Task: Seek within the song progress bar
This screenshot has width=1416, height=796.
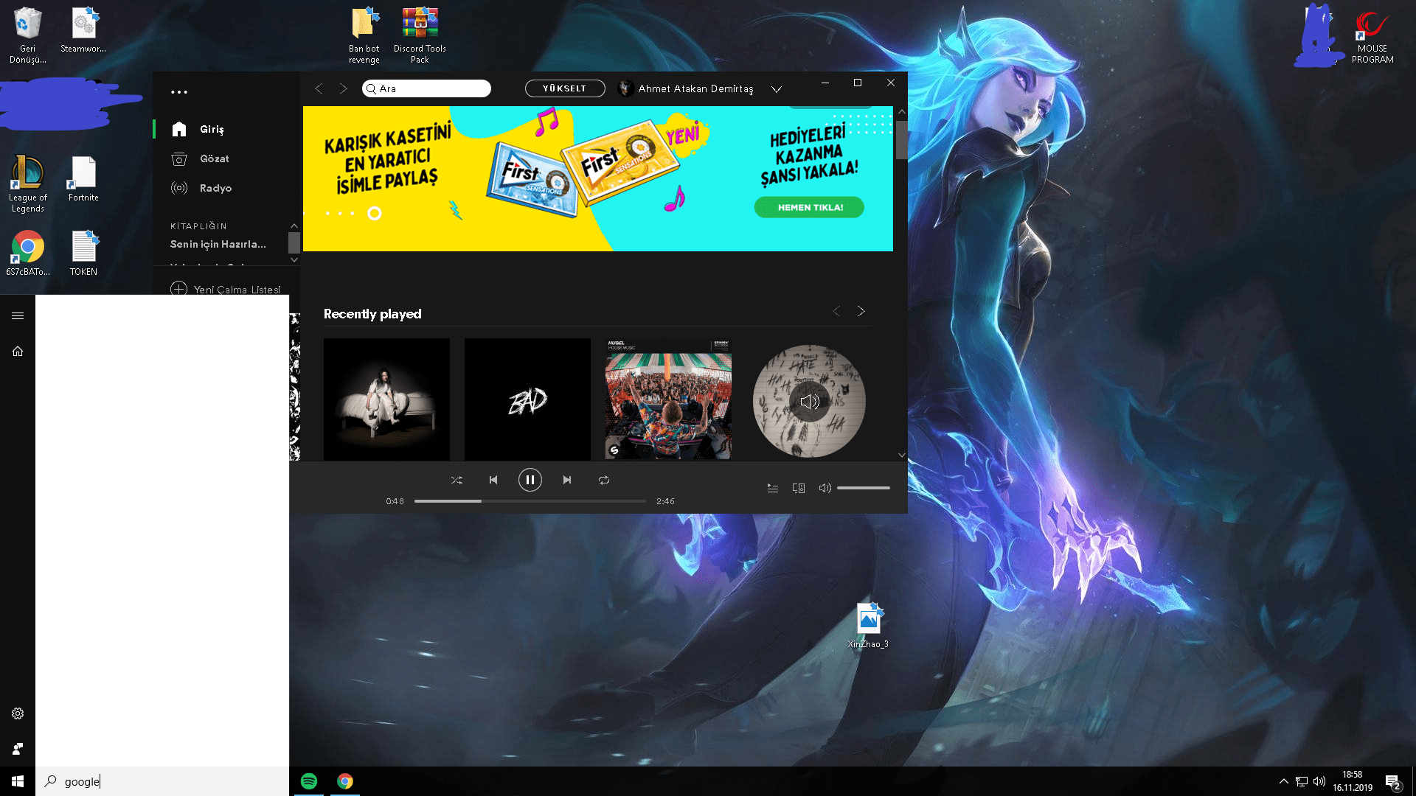Action: click(530, 501)
